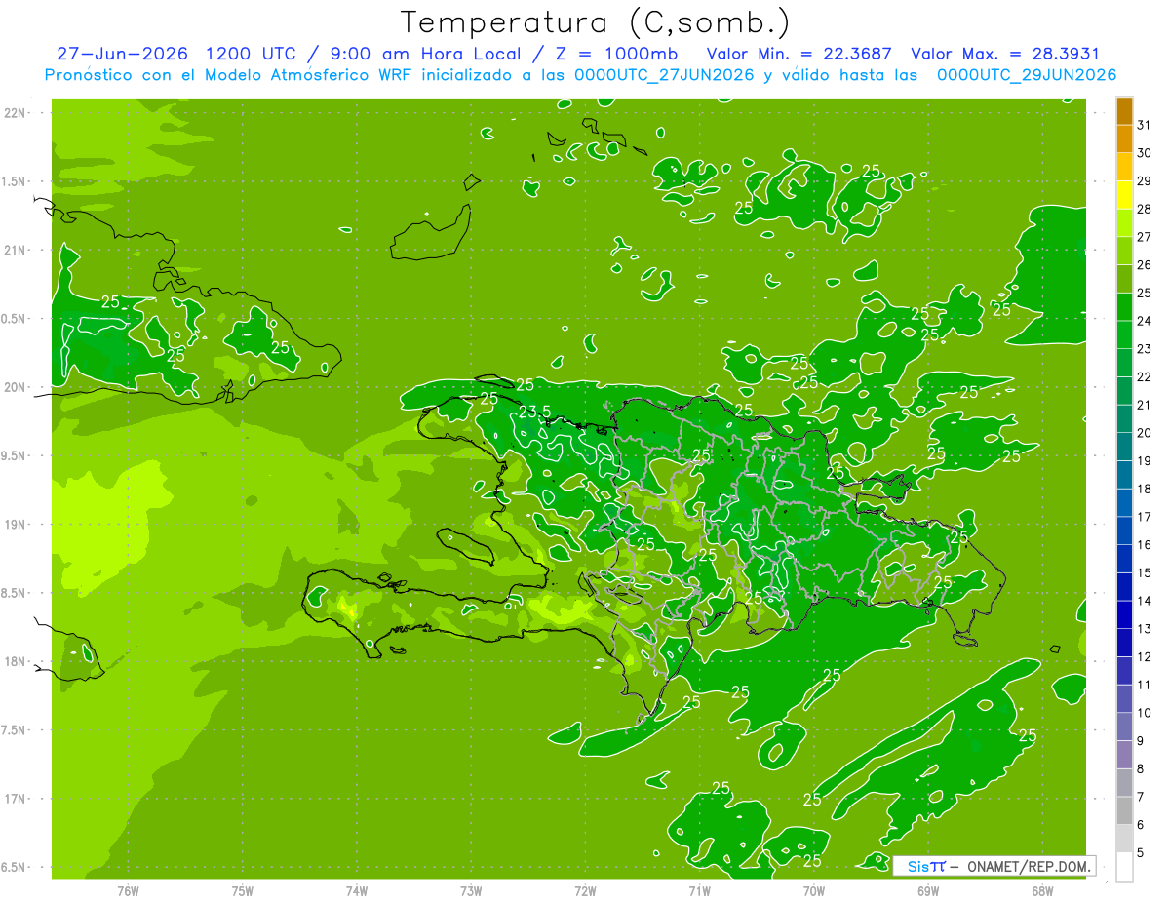Click the '20N' latitude axis label
This screenshot has width=1170, height=904.
click(14, 387)
